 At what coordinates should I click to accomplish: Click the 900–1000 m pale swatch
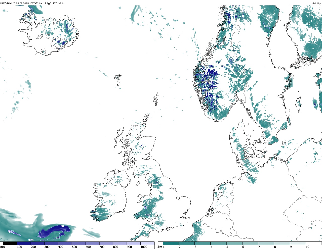point(134,243)
